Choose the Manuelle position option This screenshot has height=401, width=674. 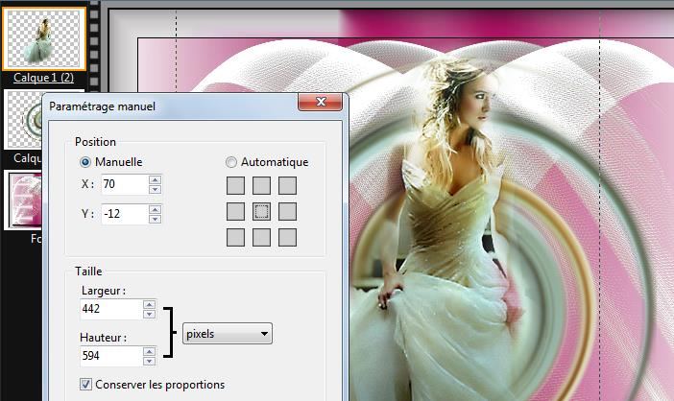(86, 162)
